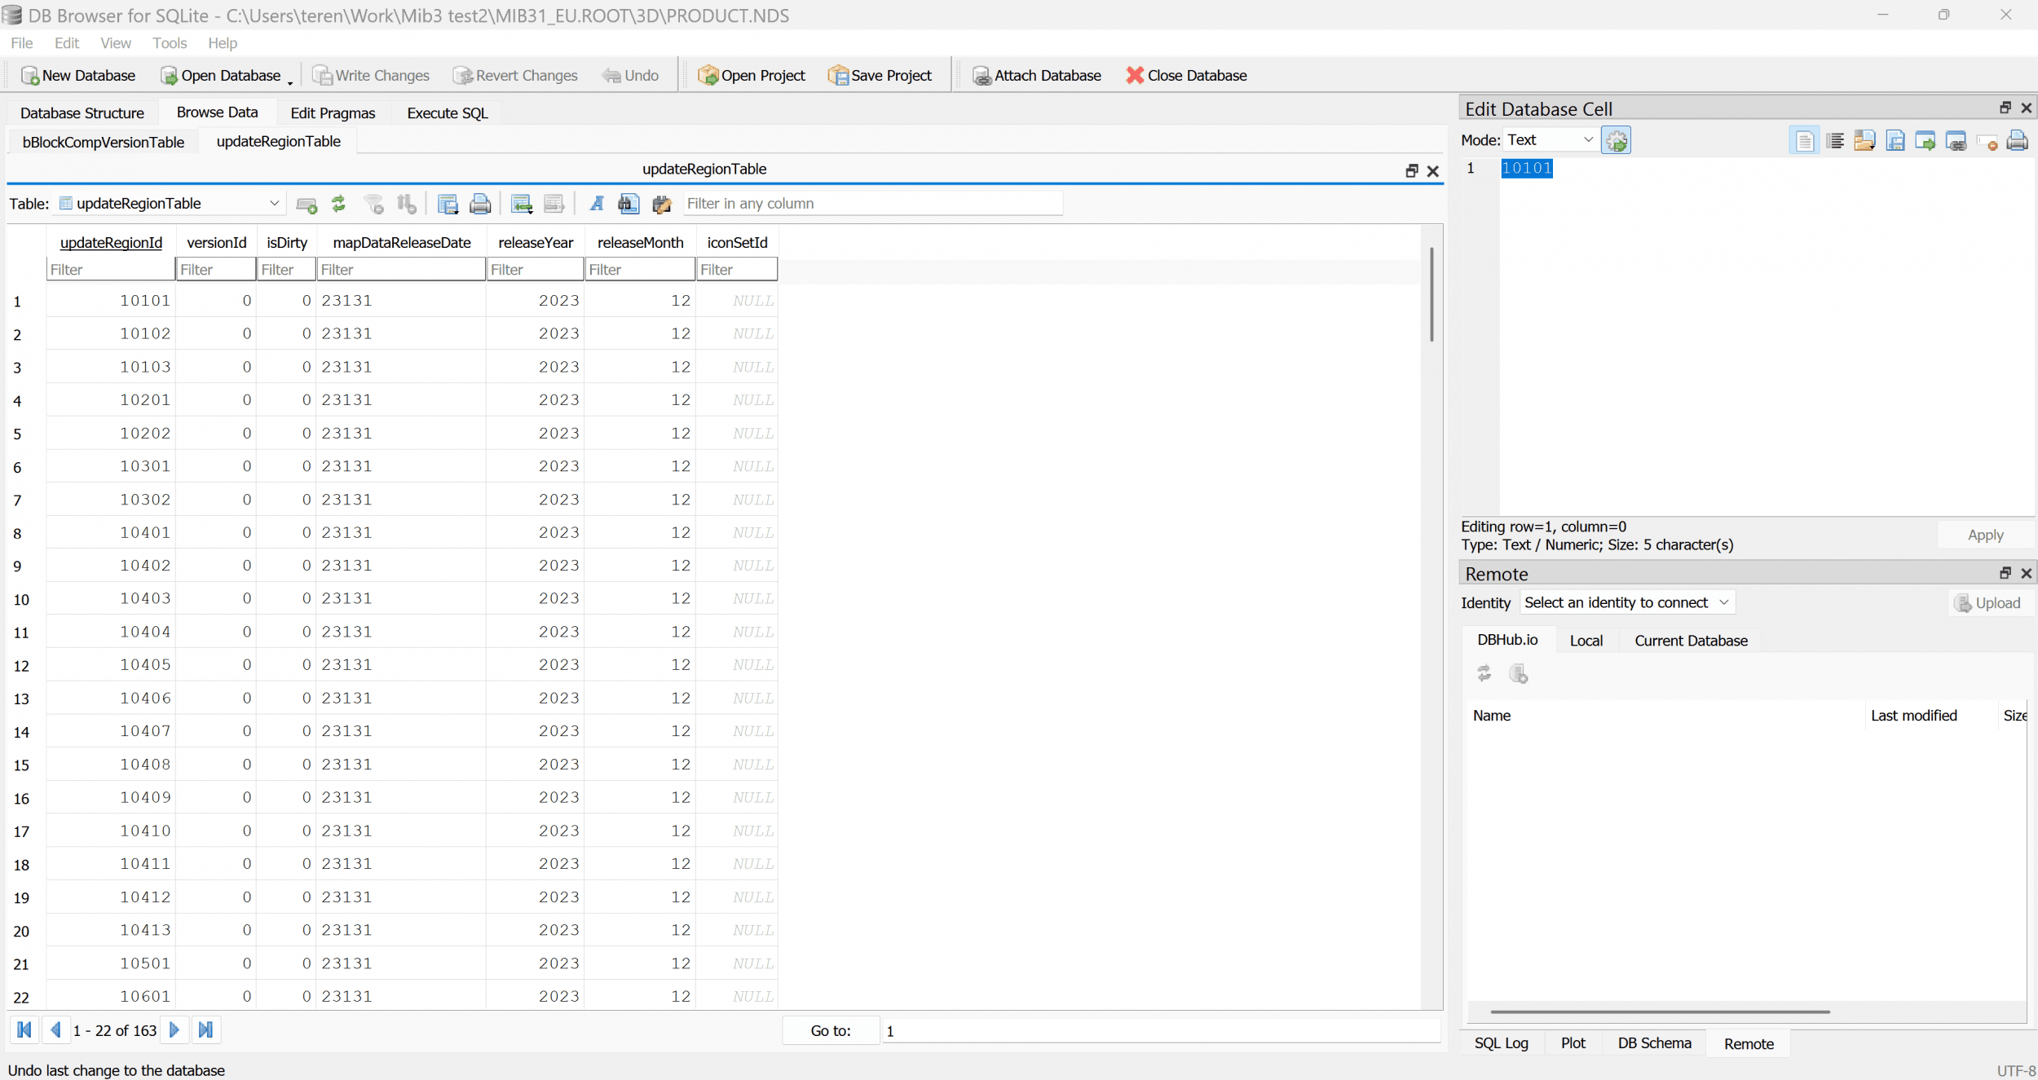Click the clone database icon in Remote panel
The width and height of the screenshot is (2038, 1080).
point(1519,674)
